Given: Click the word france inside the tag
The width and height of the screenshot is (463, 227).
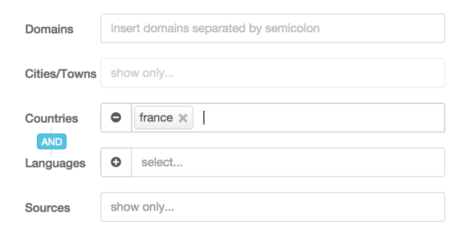Looking at the screenshot, I should tap(156, 118).
